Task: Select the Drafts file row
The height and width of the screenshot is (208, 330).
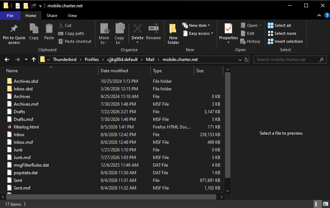Action: (114, 112)
